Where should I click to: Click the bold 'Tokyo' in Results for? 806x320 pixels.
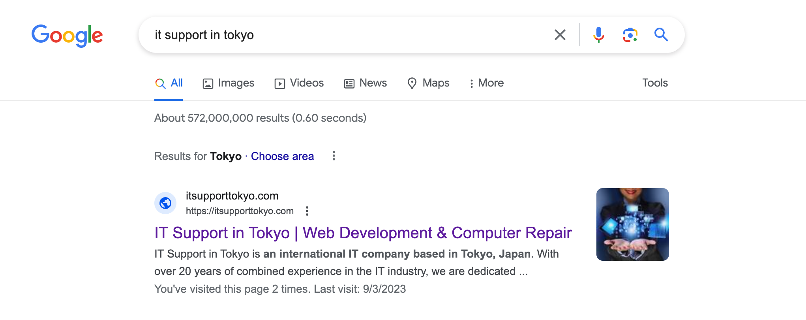pyautogui.click(x=226, y=156)
